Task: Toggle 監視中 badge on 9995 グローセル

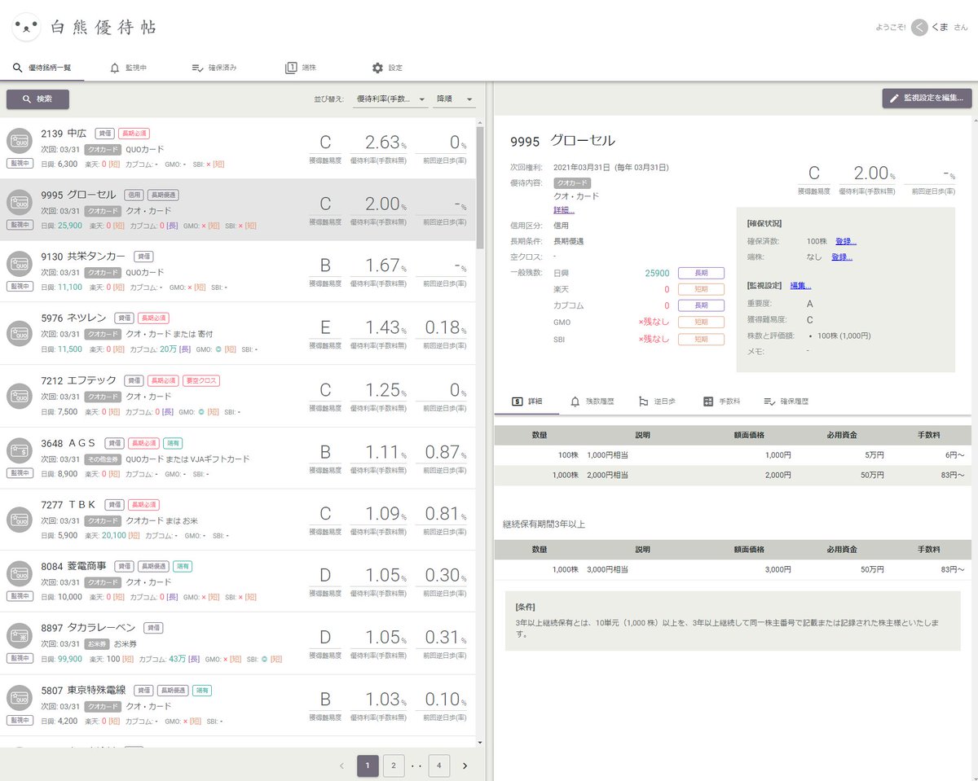Action: (x=20, y=225)
